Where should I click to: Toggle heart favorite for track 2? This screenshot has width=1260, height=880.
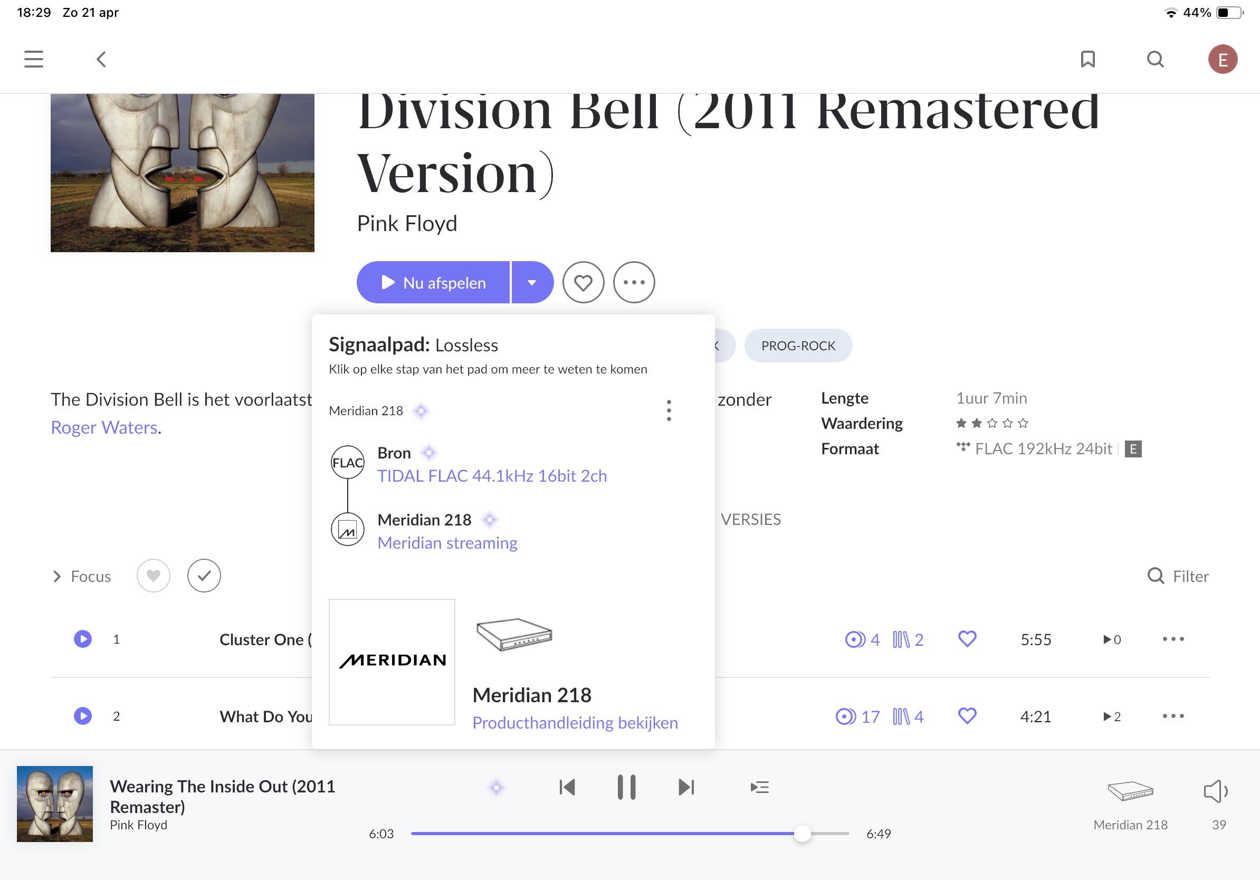point(967,716)
